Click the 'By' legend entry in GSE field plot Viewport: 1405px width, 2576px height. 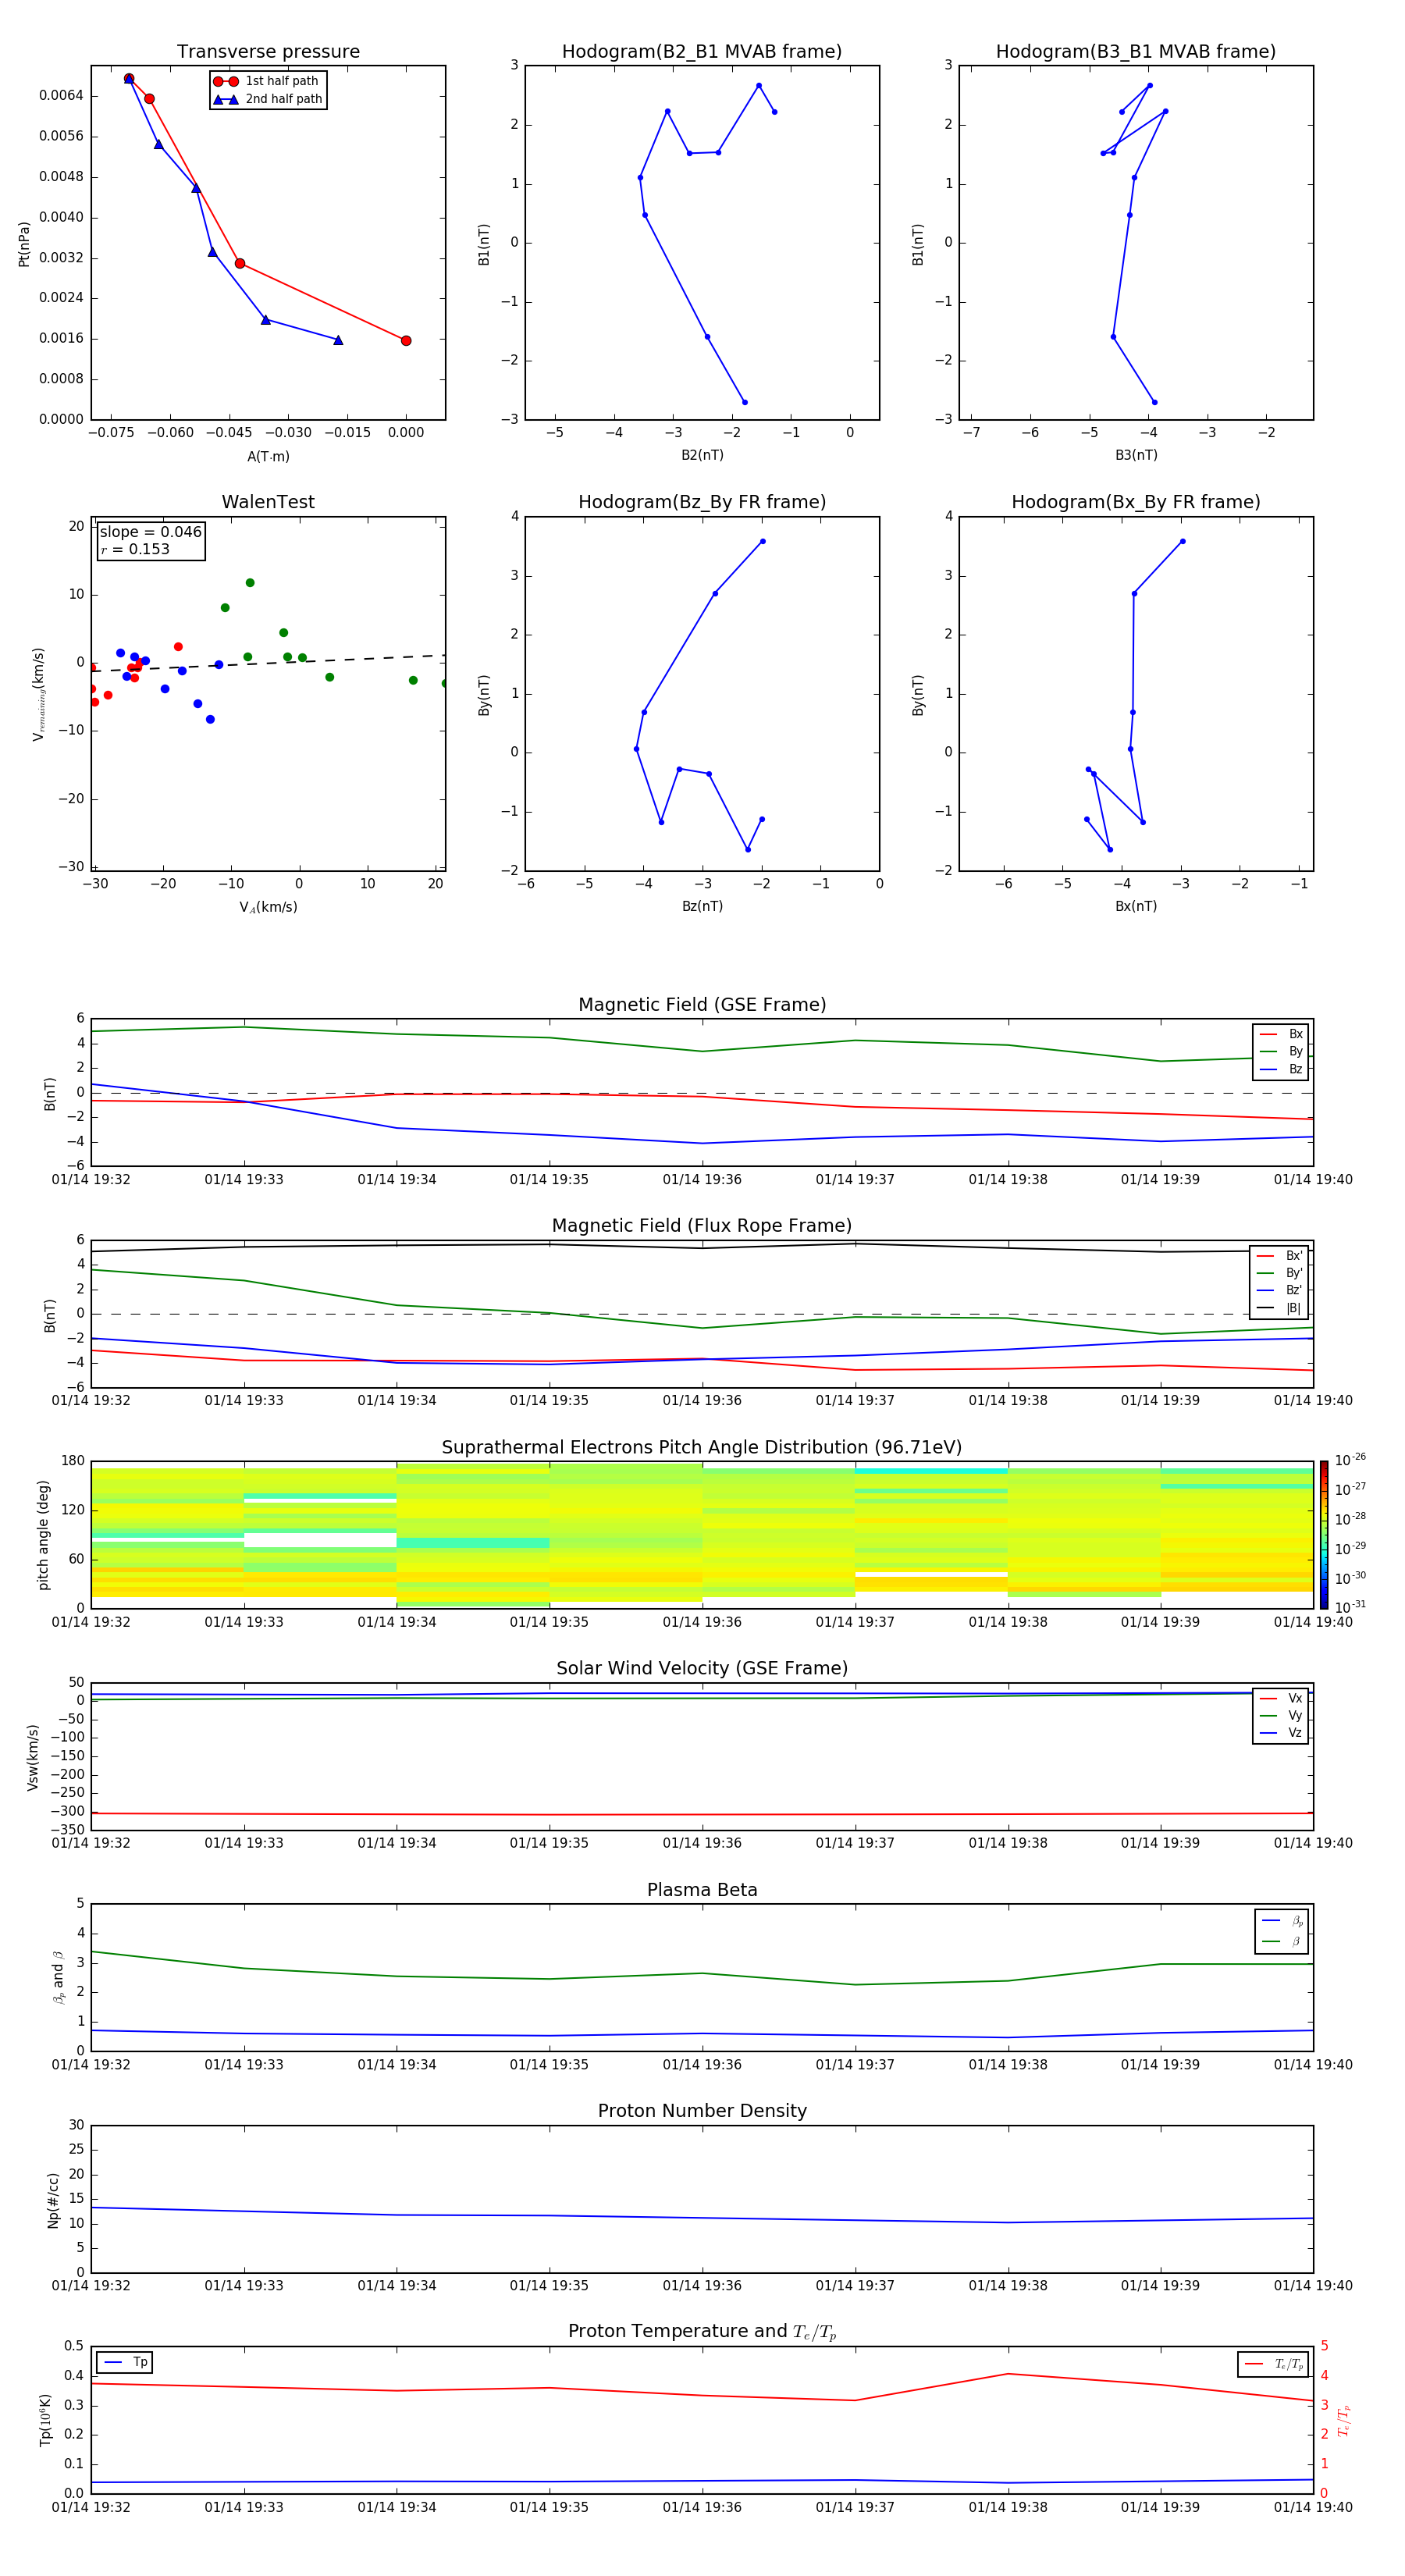[1281, 1051]
